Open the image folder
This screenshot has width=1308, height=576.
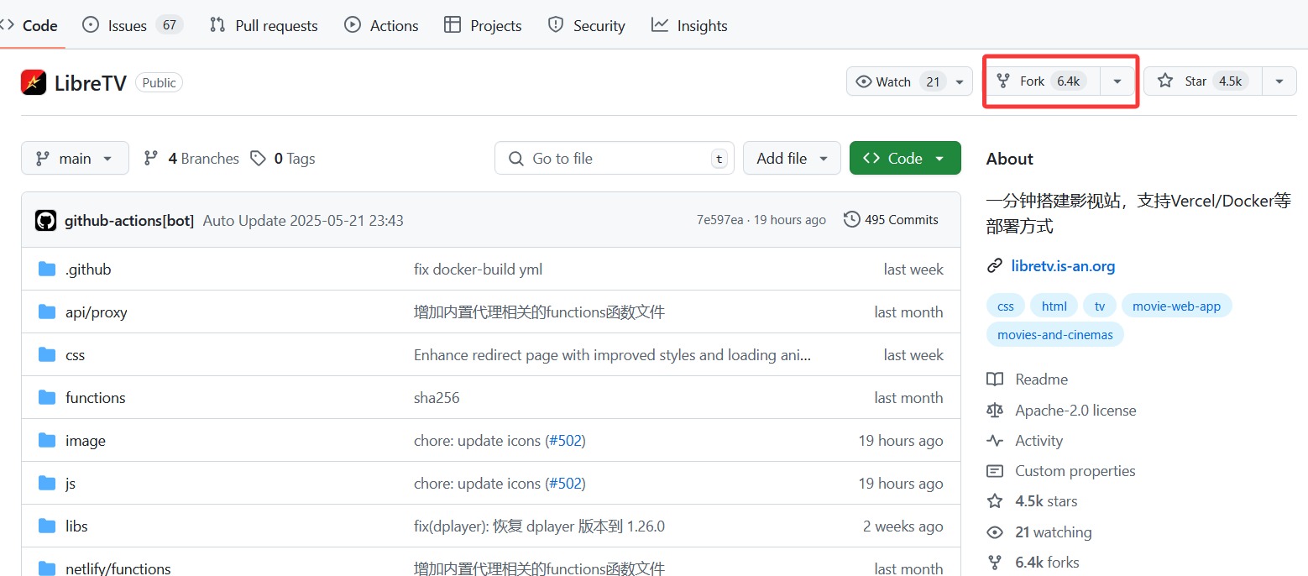pyautogui.click(x=86, y=441)
